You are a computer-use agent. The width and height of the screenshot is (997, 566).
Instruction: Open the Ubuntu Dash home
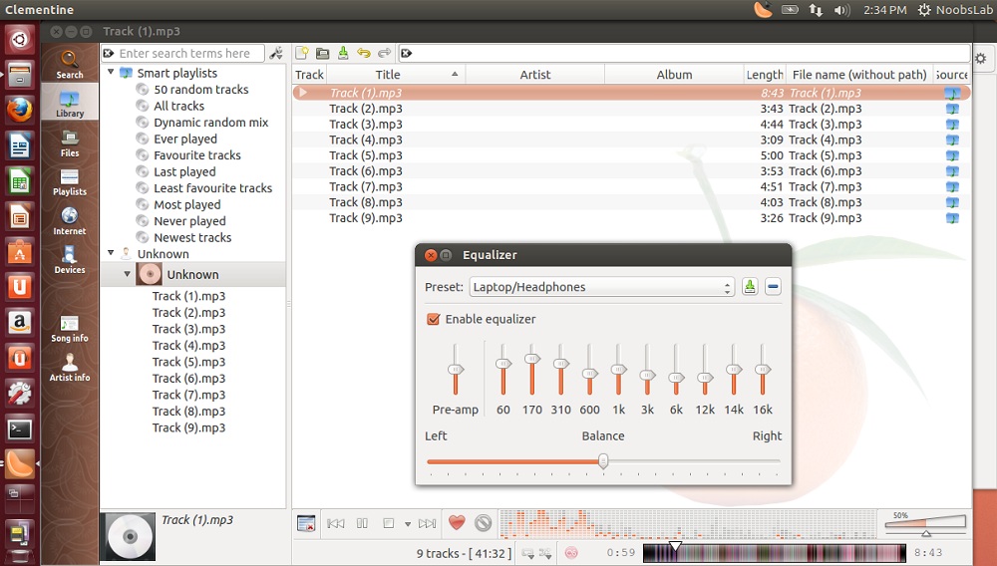[x=19, y=40]
